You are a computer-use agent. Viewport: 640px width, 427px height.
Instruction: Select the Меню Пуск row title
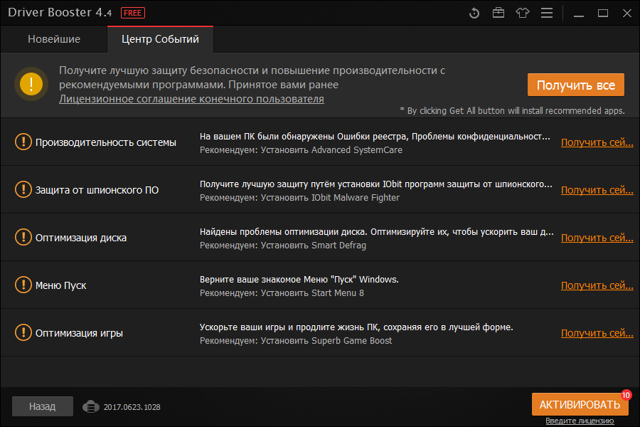(x=61, y=285)
